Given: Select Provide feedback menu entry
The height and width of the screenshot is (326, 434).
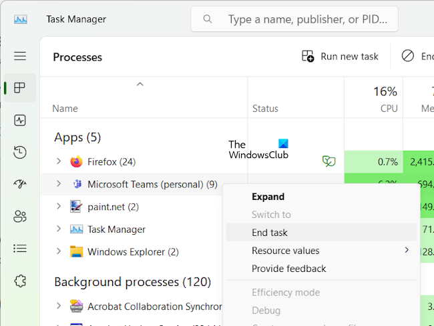Looking at the screenshot, I should (x=288, y=269).
